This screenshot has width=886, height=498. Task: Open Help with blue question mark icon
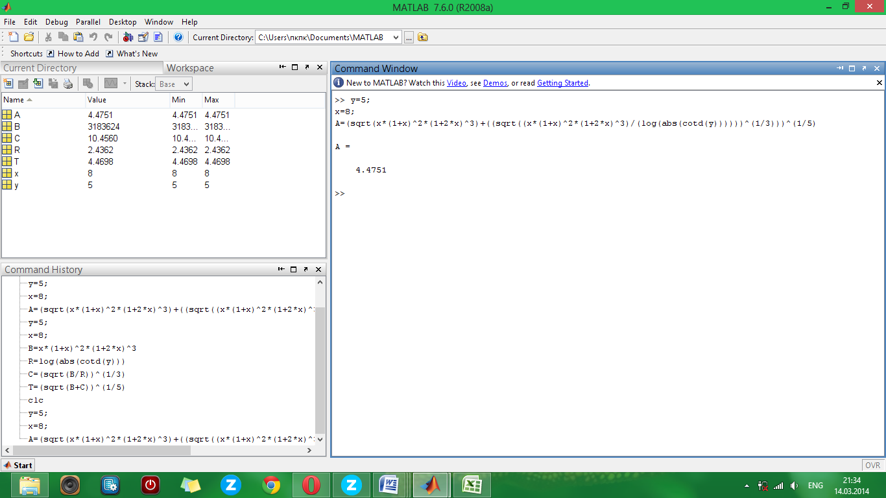tap(178, 37)
